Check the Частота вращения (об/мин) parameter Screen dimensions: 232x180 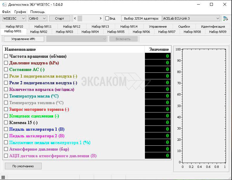tap(6, 56)
